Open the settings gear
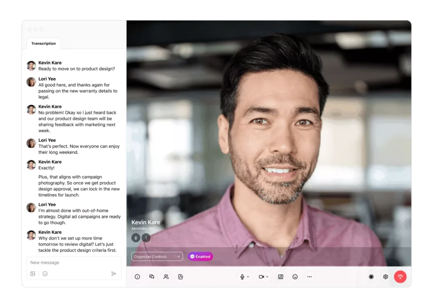The image size is (433, 307). click(x=386, y=277)
